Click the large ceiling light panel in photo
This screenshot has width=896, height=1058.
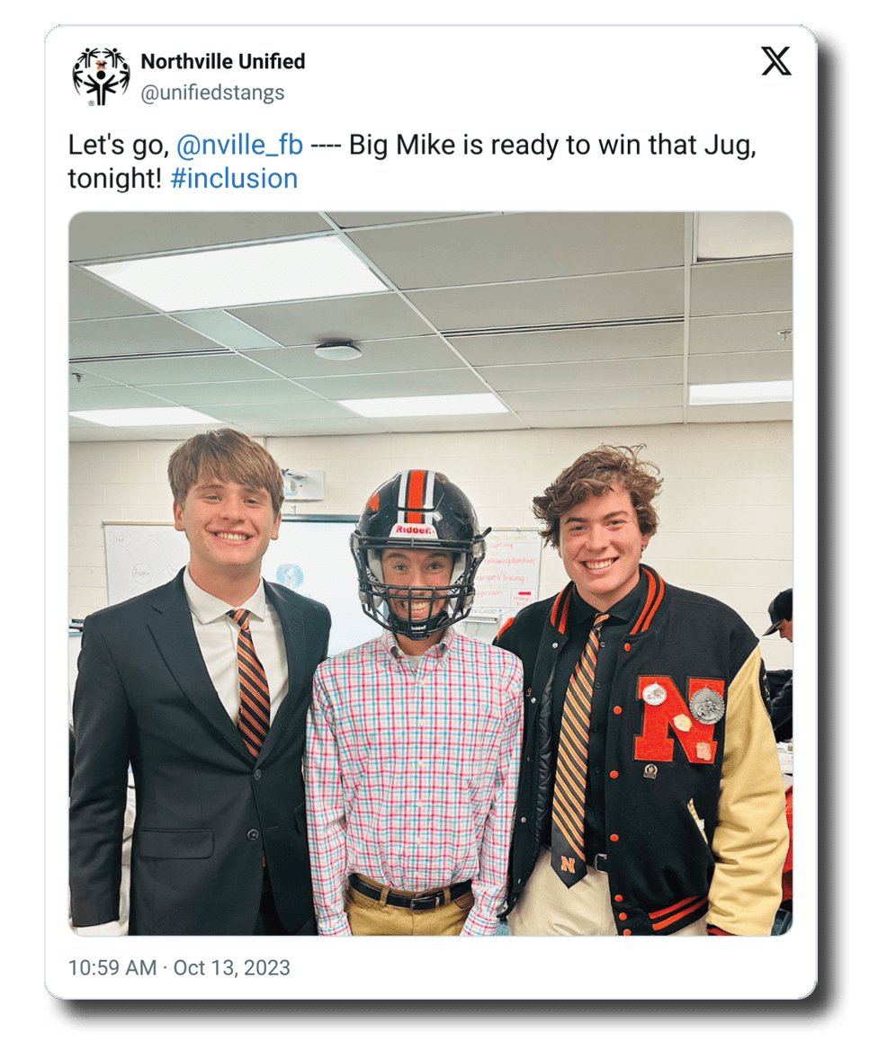point(238,271)
